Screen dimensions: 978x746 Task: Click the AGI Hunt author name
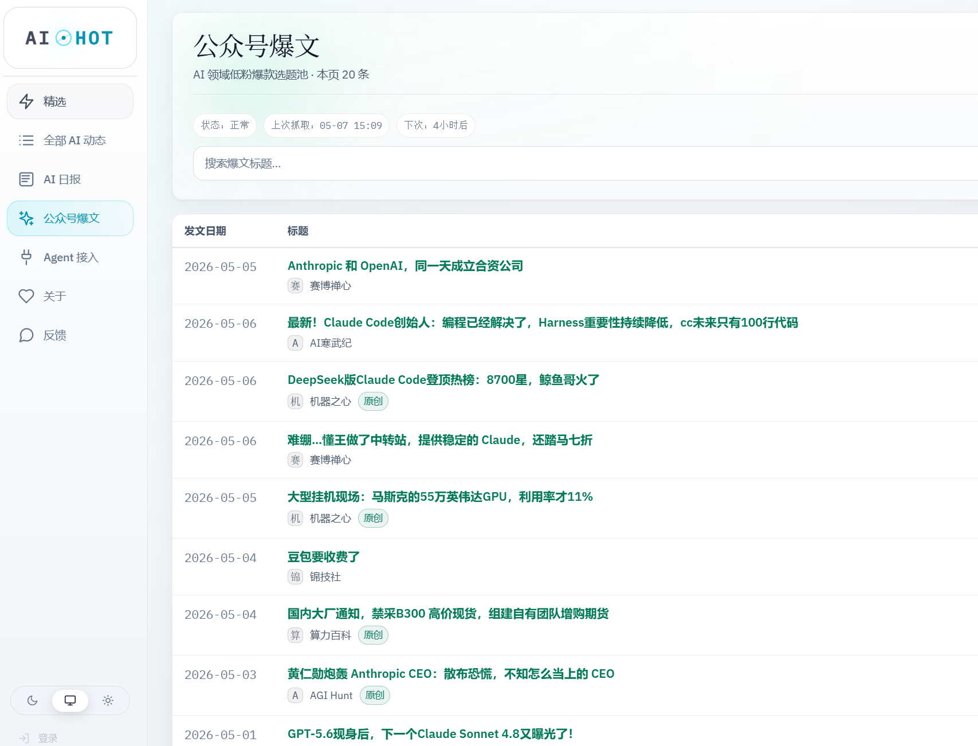(x=331, y=695)
